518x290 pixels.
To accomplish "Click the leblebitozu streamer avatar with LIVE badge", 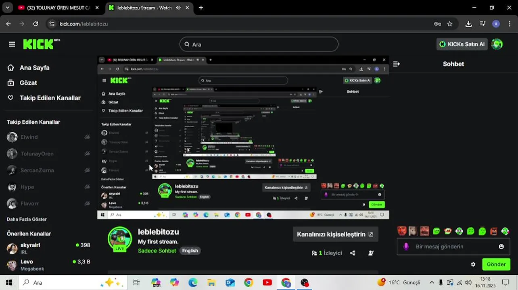I will (x=120, y=239).
